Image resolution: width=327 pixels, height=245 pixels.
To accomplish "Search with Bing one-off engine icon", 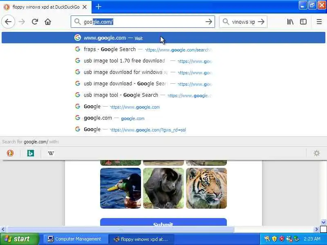I will 30,153.
